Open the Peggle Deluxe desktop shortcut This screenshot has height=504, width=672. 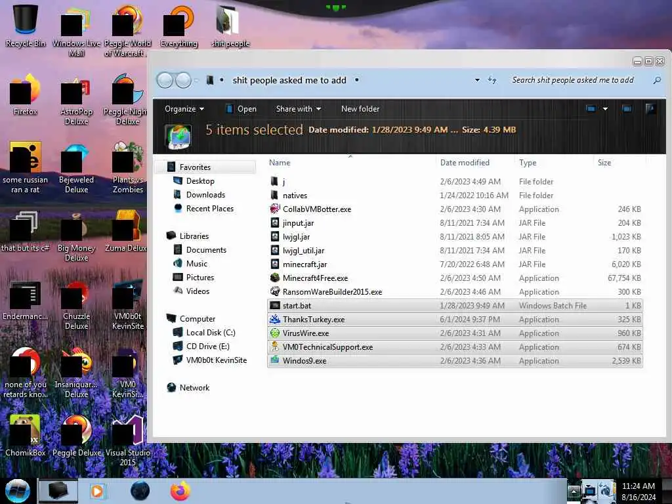[x=76, y=435]
